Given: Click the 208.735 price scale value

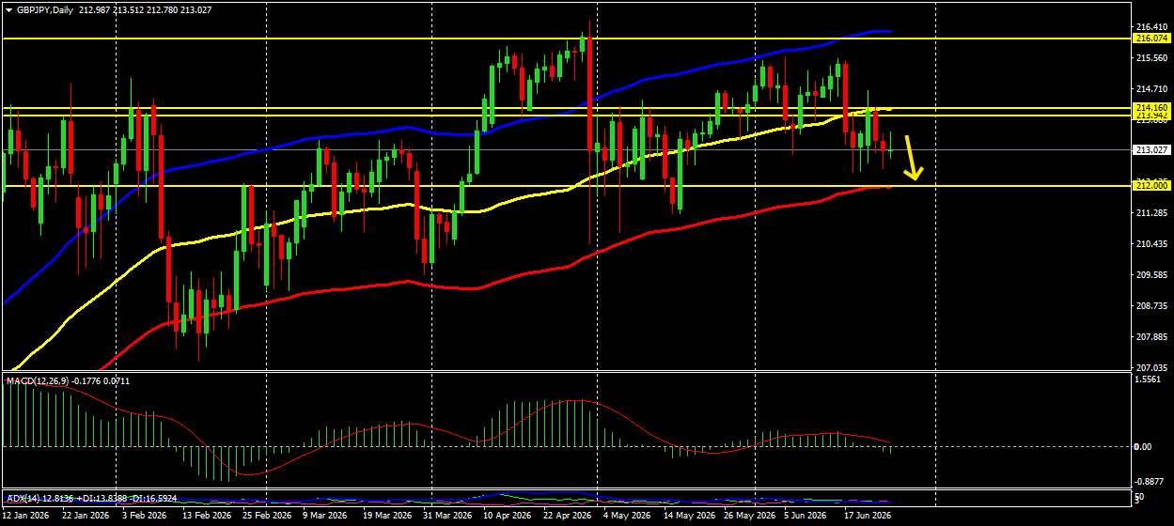Looking at the screenshot, I should pyautogui.click(x=1151, y=306).
